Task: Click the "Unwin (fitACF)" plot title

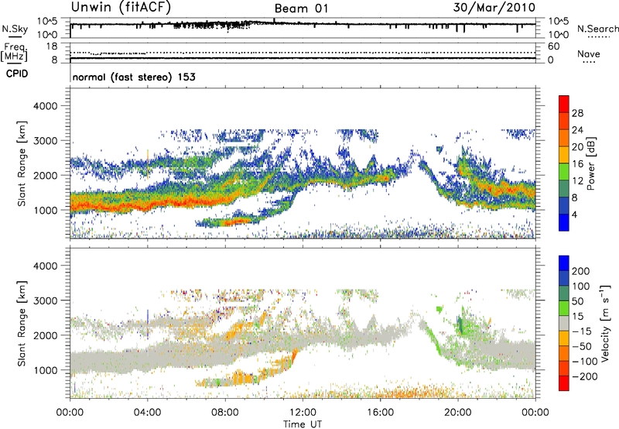Action: tap(121, 7)
